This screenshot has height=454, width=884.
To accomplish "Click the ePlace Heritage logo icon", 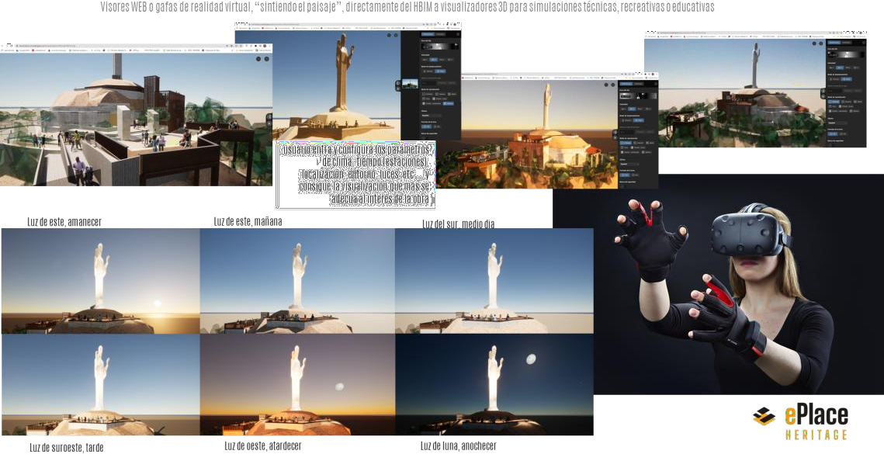I will pos(764,417).
